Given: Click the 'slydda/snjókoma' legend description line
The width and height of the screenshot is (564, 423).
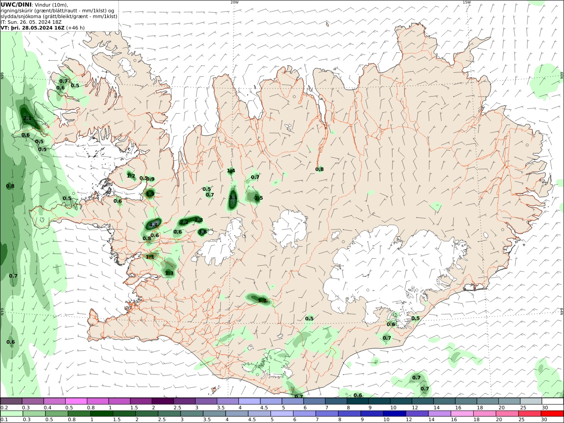Looking at the screenshot, I should pos(59,16).
